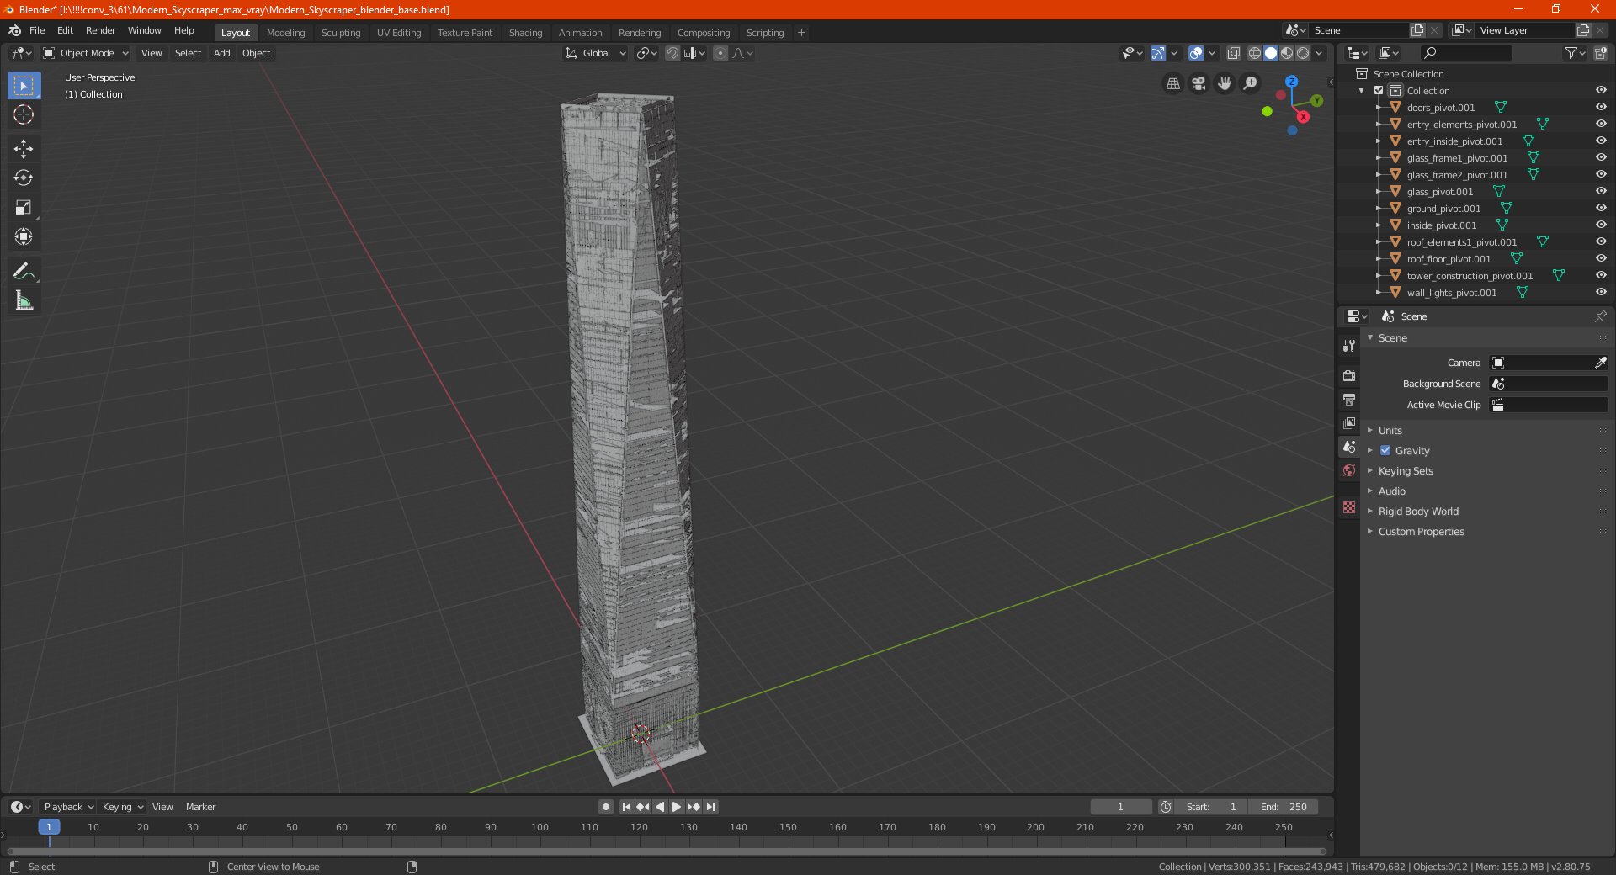Select the Transform tool
Image resolution: width=1616 pixels, height=875 pixels.
[24, 237]
